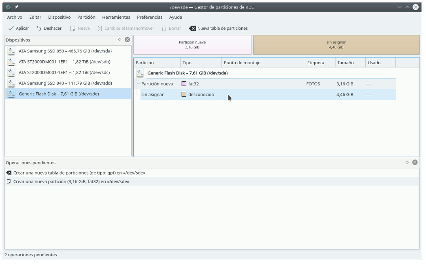Open the Archivo menu
The height and width of the screenshot is (264, 426).
click(15, 17)
